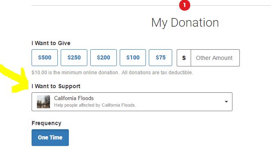The height and width of the screenshot is (153, 271).
Task: Click the progress line beside step 1
Action: (105, 5)
